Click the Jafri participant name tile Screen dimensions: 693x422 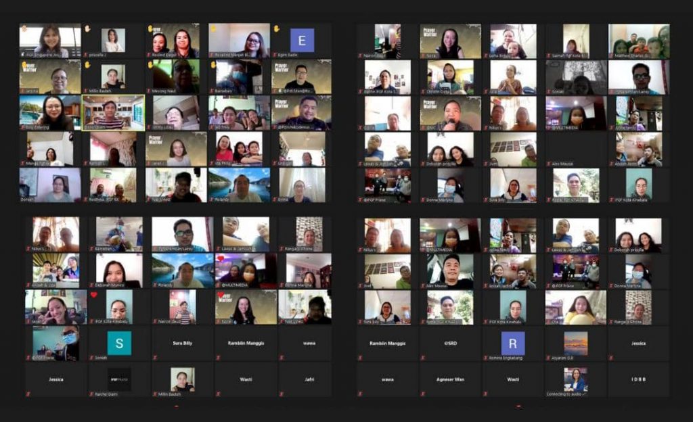pos(309,379)
